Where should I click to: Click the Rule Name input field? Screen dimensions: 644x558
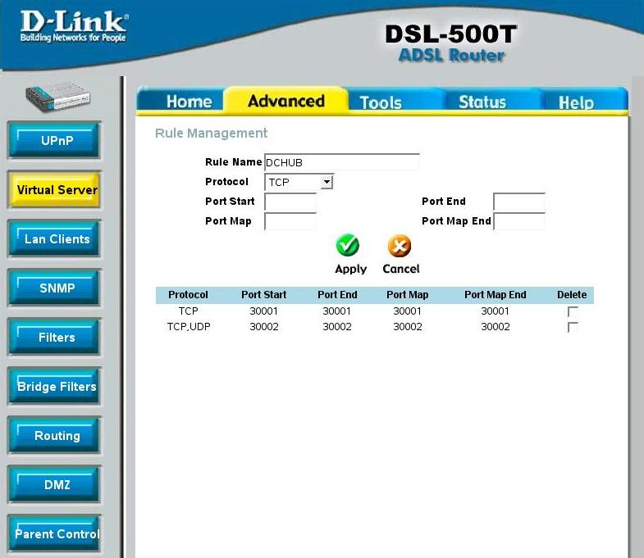[342, 162]
